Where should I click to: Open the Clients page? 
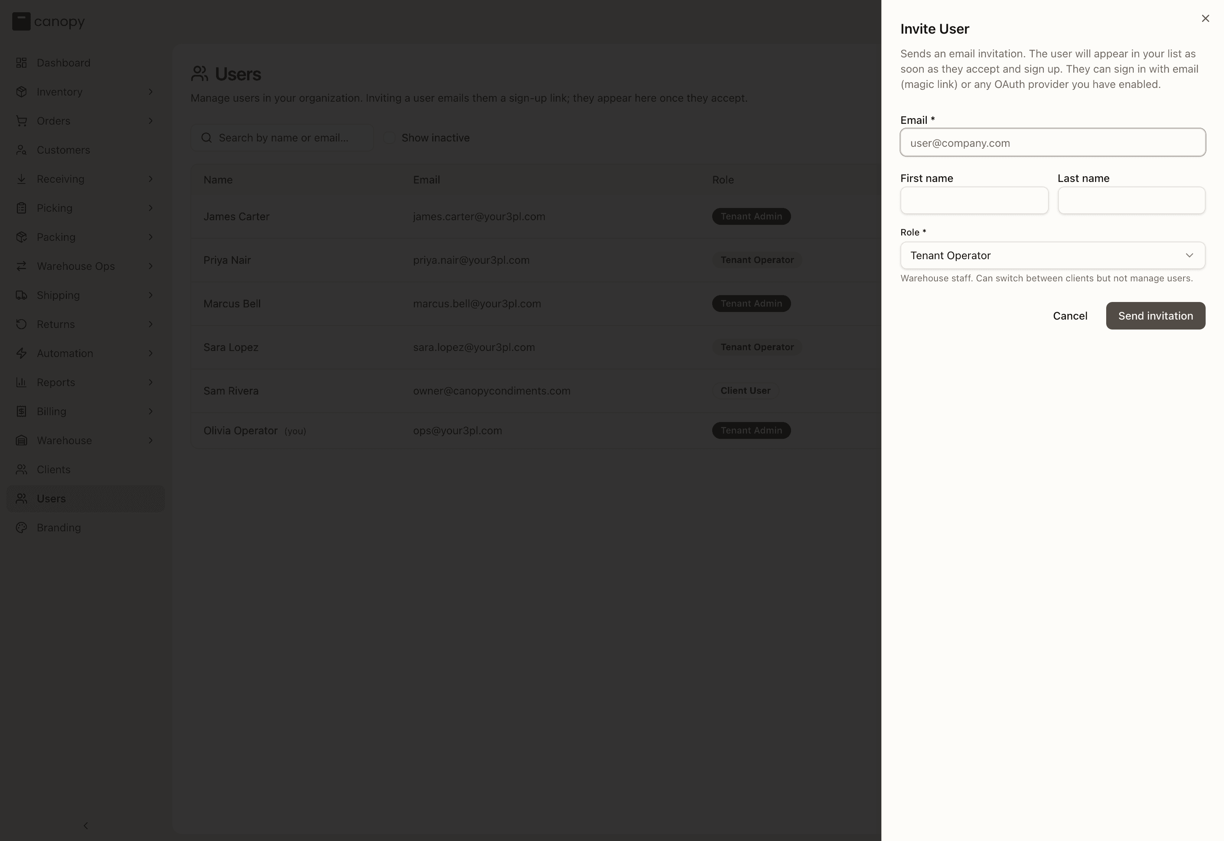click(x=85, y=469)
